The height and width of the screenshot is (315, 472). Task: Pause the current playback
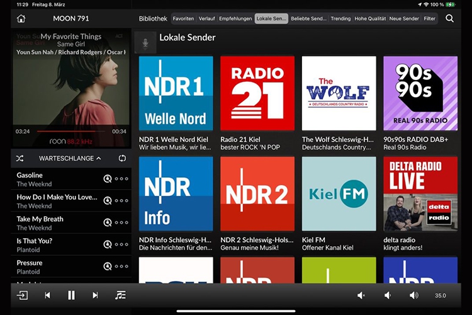71,295
